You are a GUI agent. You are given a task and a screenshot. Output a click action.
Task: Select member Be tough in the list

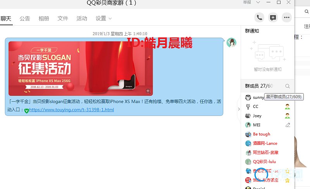[x=262, y=134]
